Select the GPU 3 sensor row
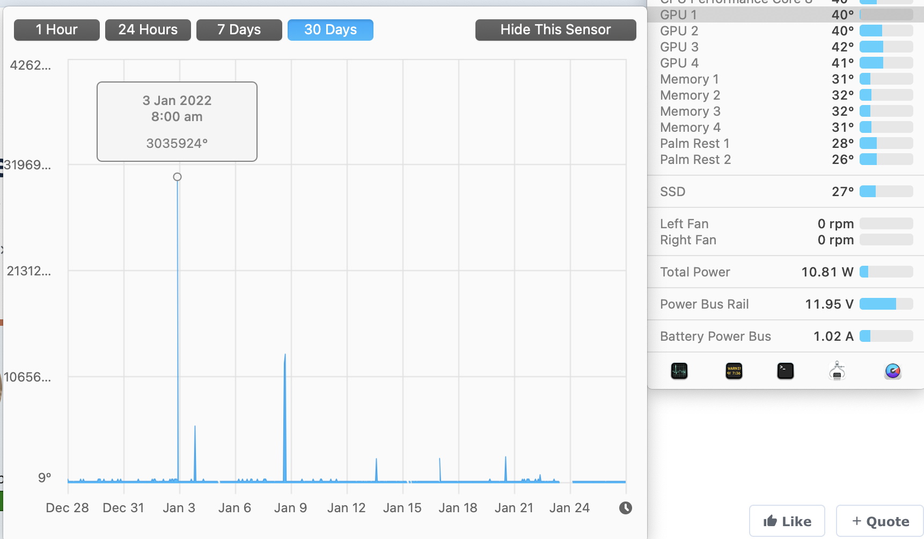 786,47
